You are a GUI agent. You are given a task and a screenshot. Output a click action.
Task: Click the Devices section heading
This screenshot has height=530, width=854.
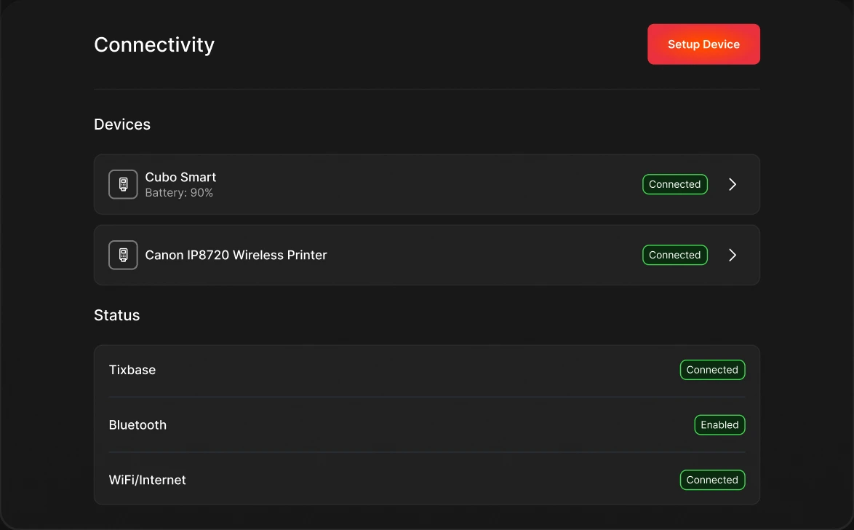click(x=122, y=124)
